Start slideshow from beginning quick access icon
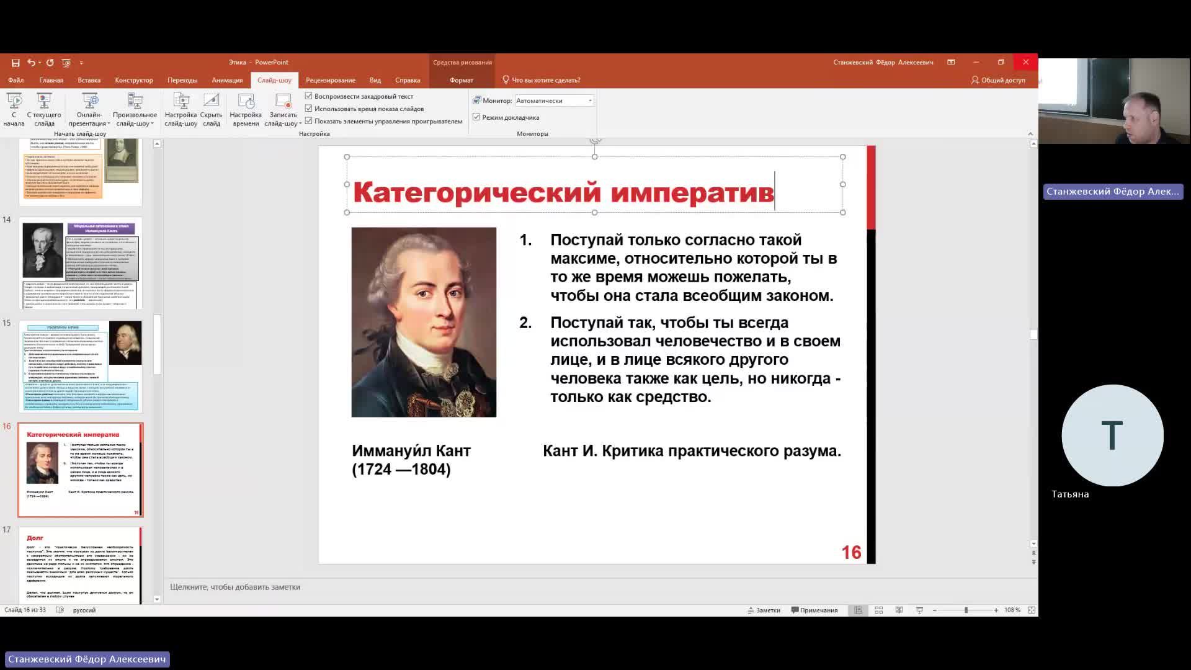The width and height of the screenshot is (1191, 670). point(66,63)
